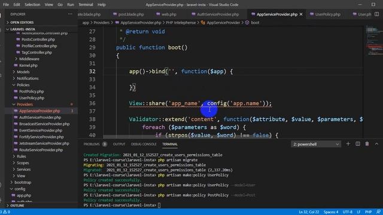Expand the Scopes folder

tap(23, 163)
